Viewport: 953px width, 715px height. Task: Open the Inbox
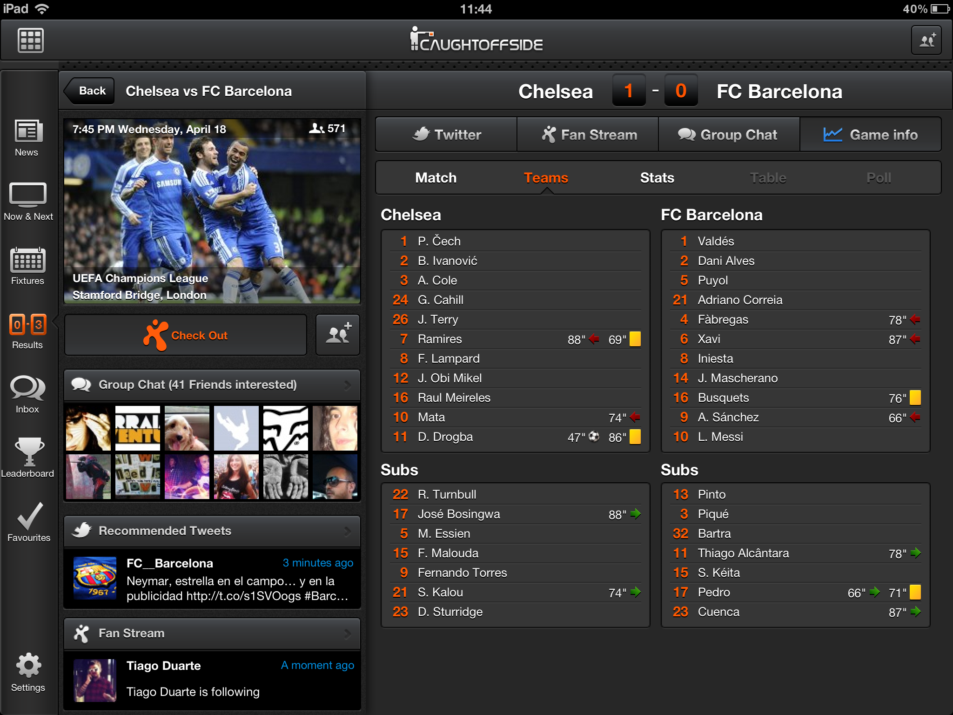(27, 395)
